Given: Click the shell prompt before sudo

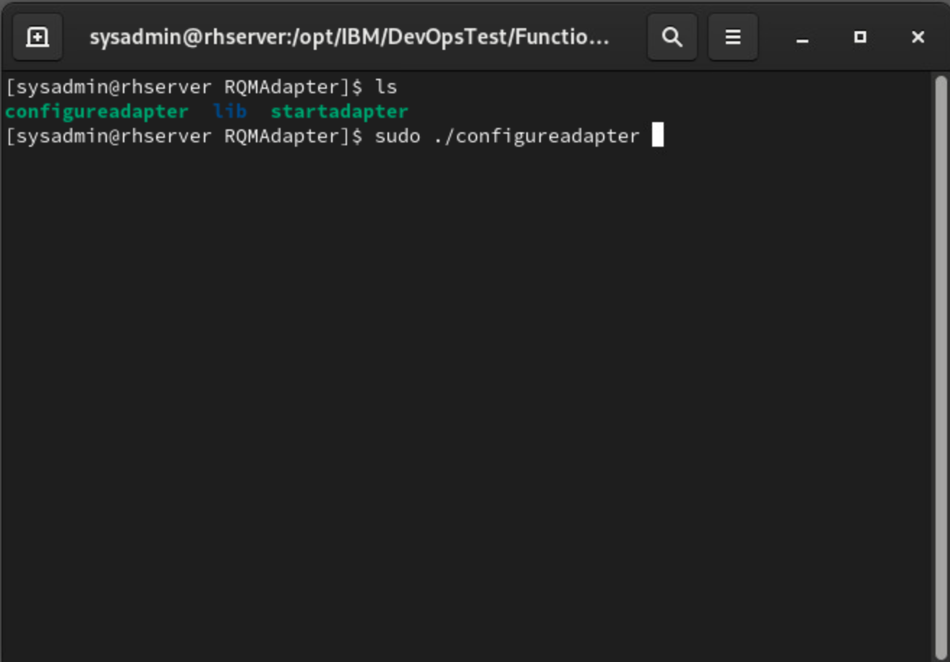Looking at the screenshot, I should pyautogui.click(x=183, y=136).
